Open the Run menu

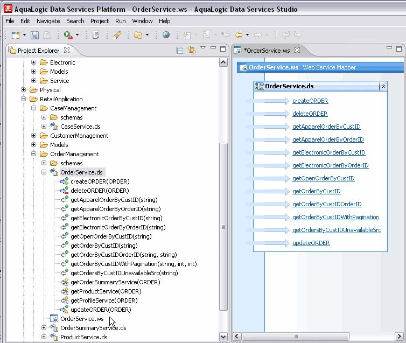[x=121, y=21]
